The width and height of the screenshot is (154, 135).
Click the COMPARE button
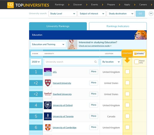point(127,53)
